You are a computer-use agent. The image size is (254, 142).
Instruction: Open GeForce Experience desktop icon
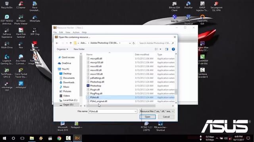pyautogui.click(x=7, y=33)
